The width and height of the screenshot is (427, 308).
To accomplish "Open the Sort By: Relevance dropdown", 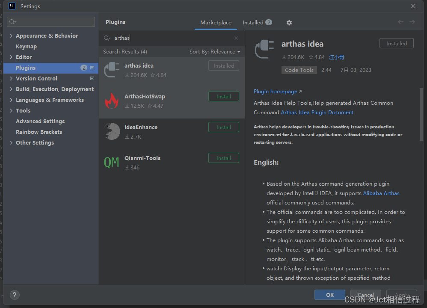I will click(215, 52).
